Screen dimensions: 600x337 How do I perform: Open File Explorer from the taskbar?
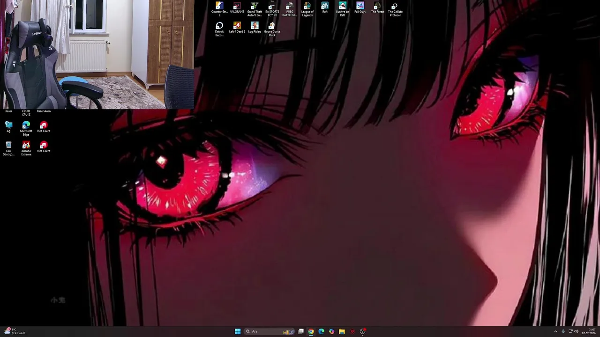click(x=342, y=331)
